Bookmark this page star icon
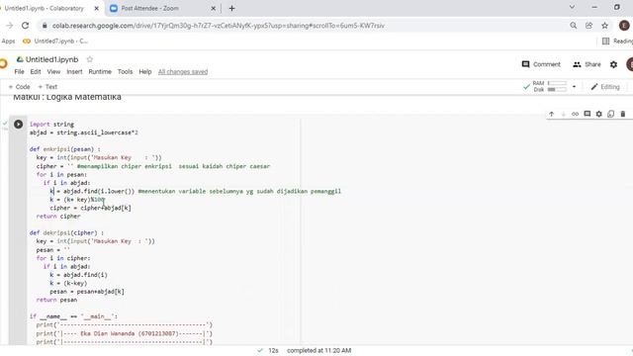Image resolution: width=633 pixels, height=356 pixels. coord(604,26)
